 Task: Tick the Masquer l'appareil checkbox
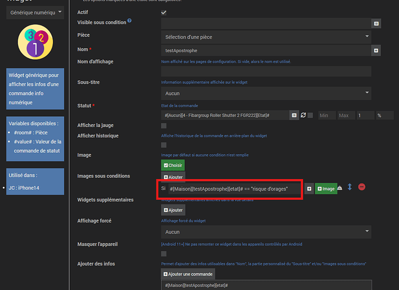coord(163,253)
